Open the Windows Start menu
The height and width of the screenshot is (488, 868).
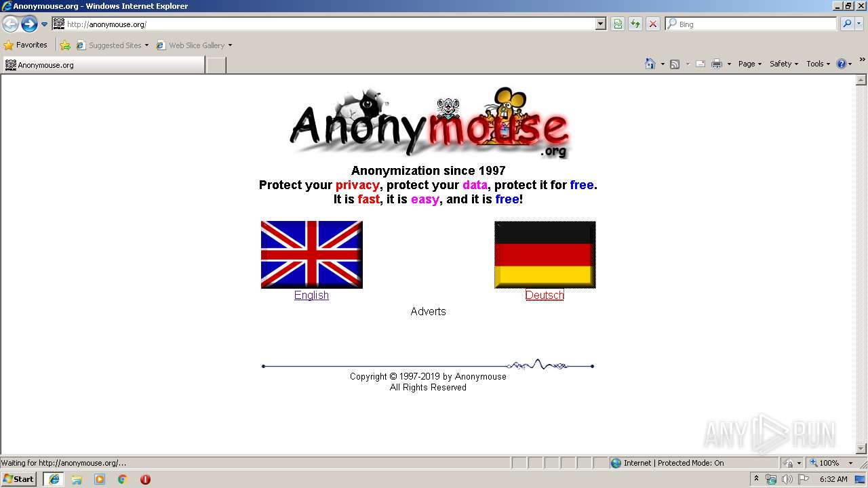tap(19, 479)
